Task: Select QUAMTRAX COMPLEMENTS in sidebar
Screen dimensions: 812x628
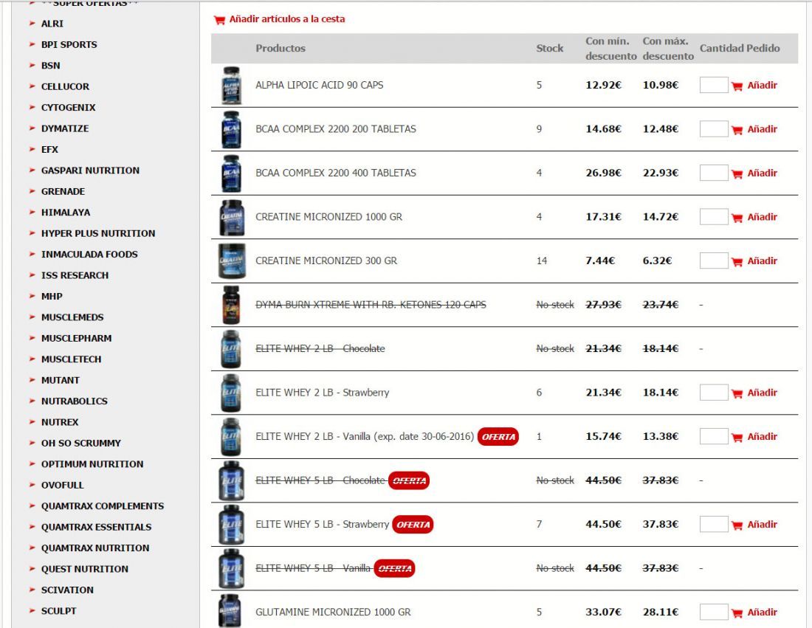Action: click(103, 505)
